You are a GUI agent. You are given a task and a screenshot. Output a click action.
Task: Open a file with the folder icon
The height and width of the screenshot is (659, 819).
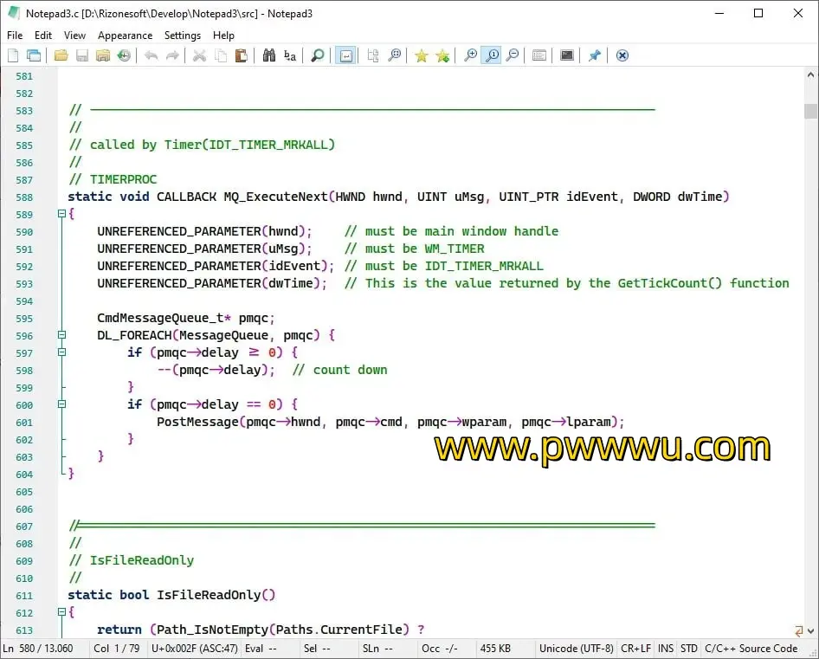61,55
